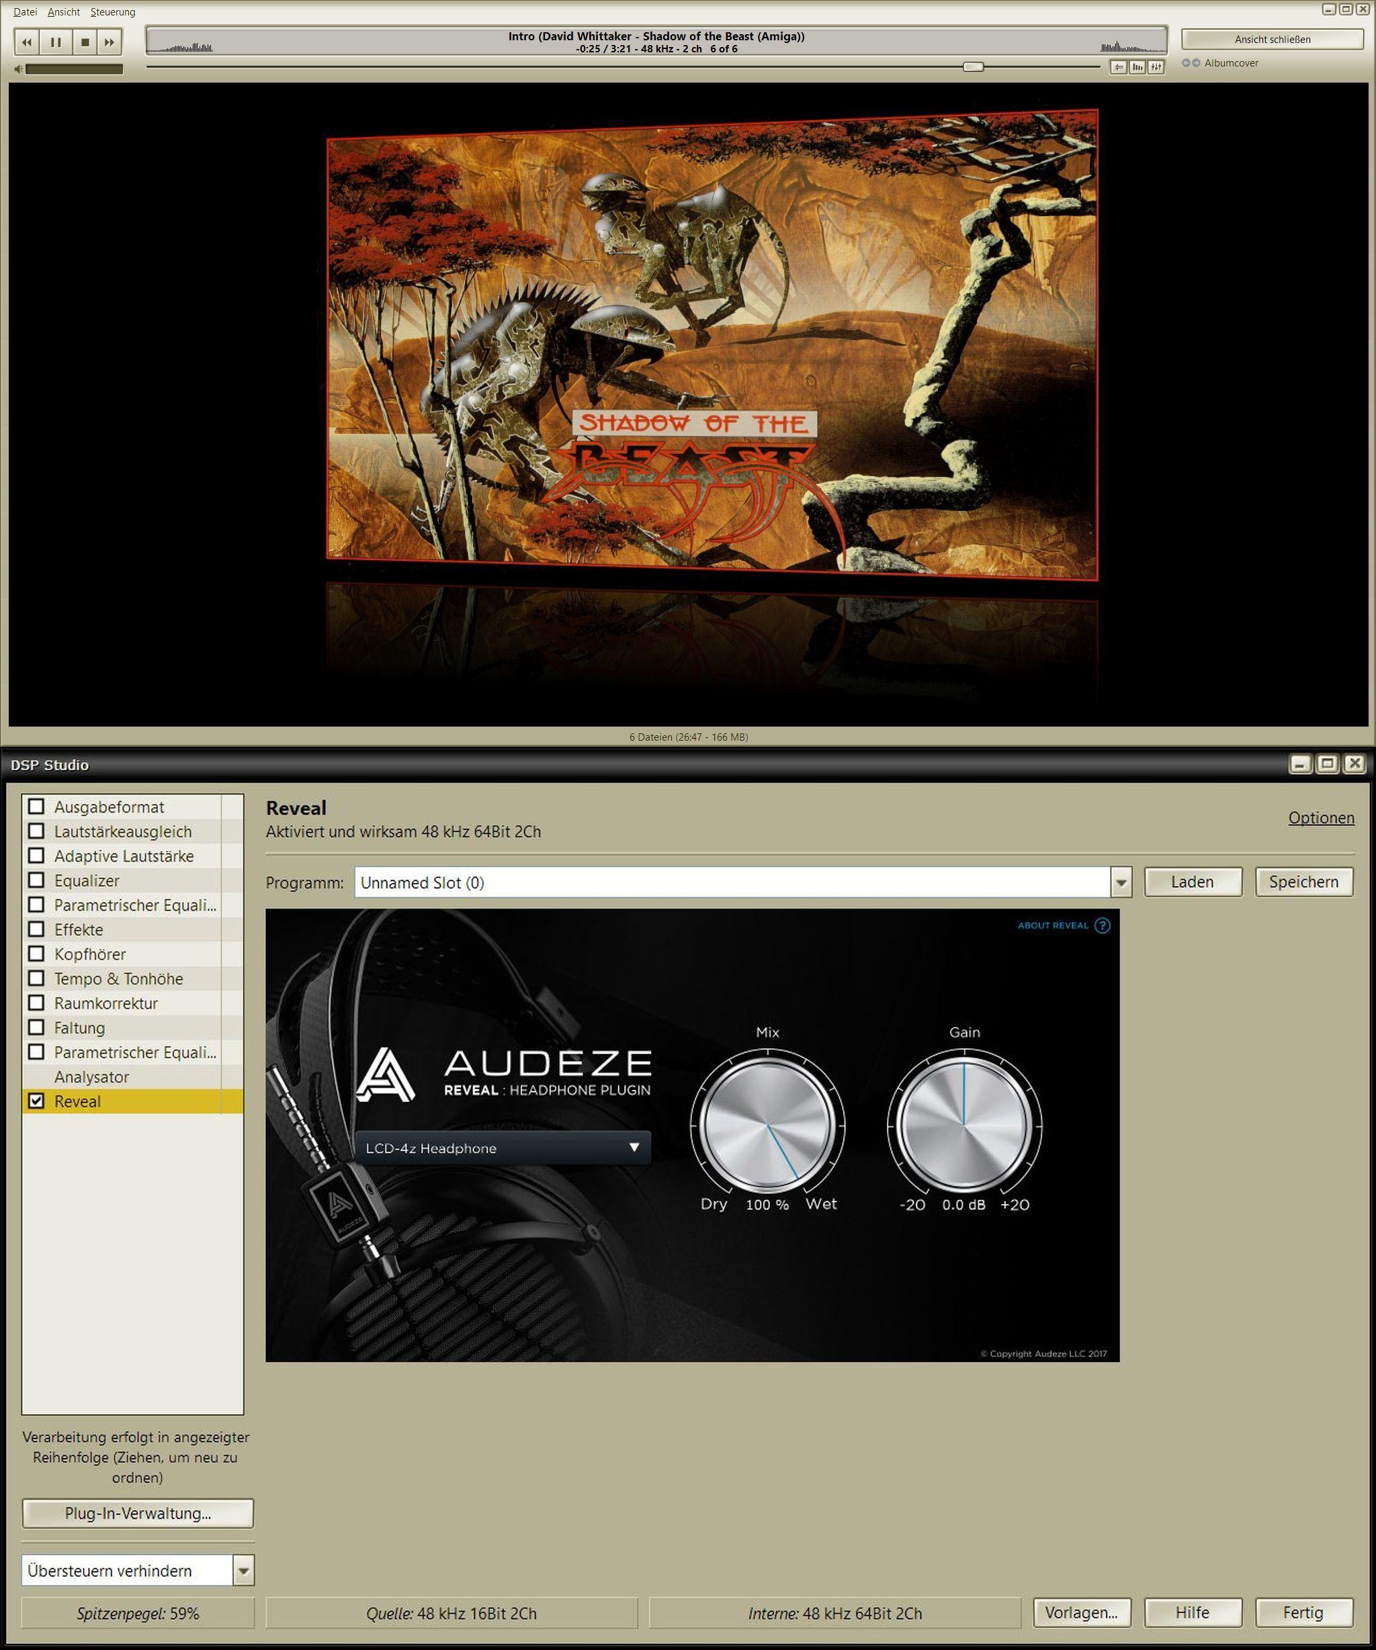Click the track title display panel
Screen dimensions: 1376x1650
656,42
